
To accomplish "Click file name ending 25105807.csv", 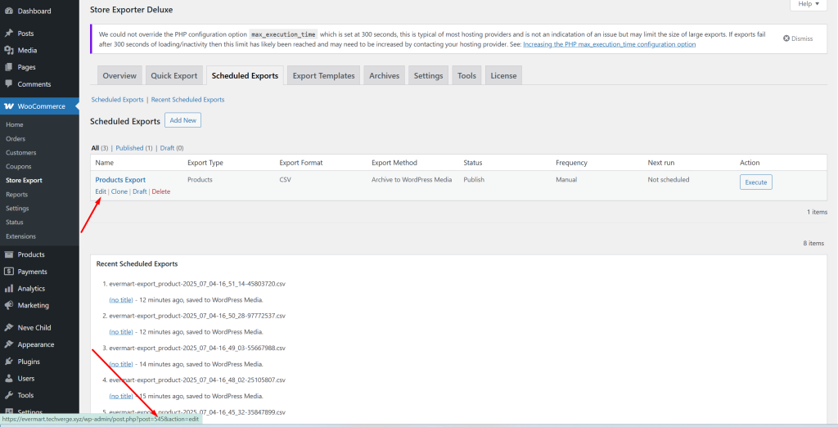I will [197, 380].
